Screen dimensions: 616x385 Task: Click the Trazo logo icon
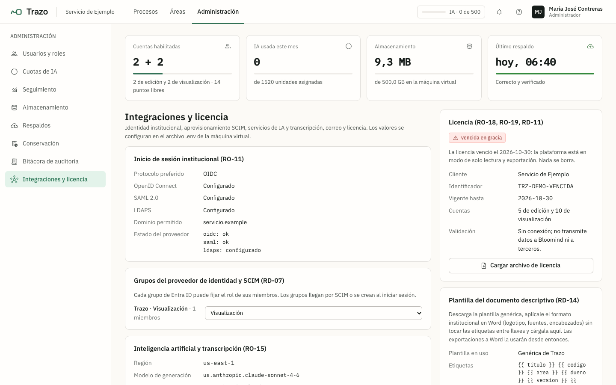coord(16,12)
